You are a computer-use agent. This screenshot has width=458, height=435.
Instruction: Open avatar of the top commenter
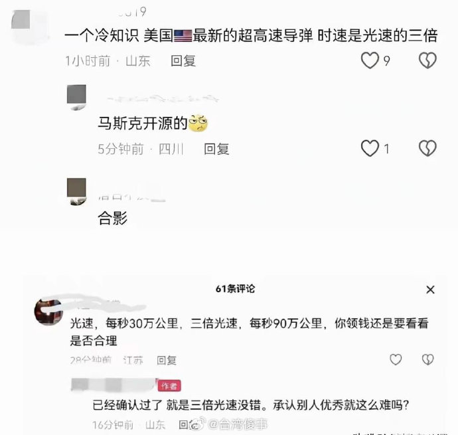coord(21,20)
